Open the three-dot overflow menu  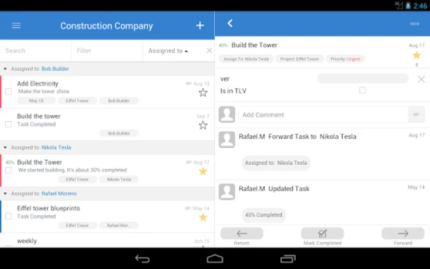click(x=415, y=24)
